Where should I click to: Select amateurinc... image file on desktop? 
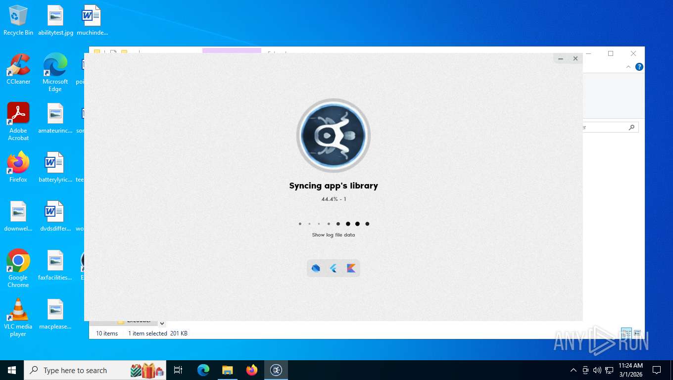55,118
